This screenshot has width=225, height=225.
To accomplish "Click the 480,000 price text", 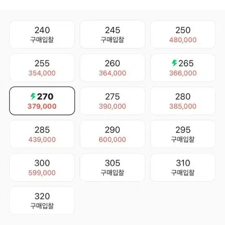I will 183,40.
